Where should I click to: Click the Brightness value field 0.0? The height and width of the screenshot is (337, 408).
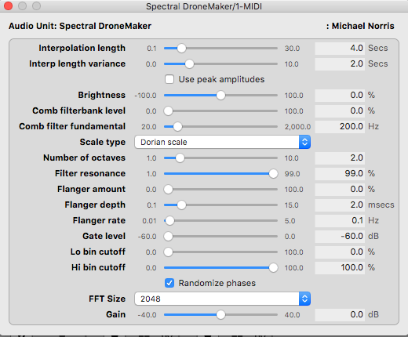[340, 96]
